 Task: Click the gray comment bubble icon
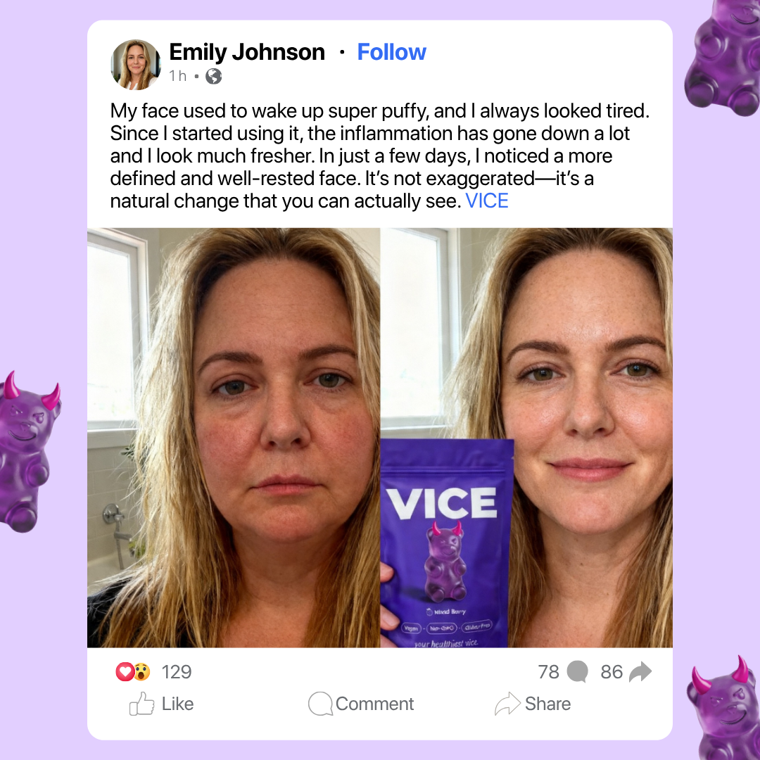[x=577, y=672]
